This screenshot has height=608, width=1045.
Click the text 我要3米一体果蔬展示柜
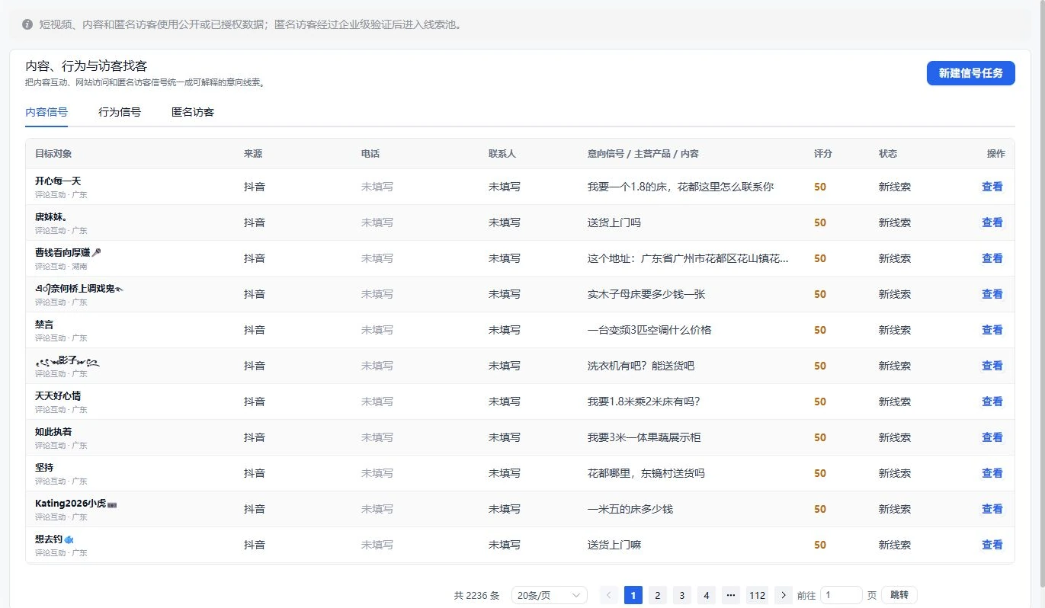coord(644,437)
